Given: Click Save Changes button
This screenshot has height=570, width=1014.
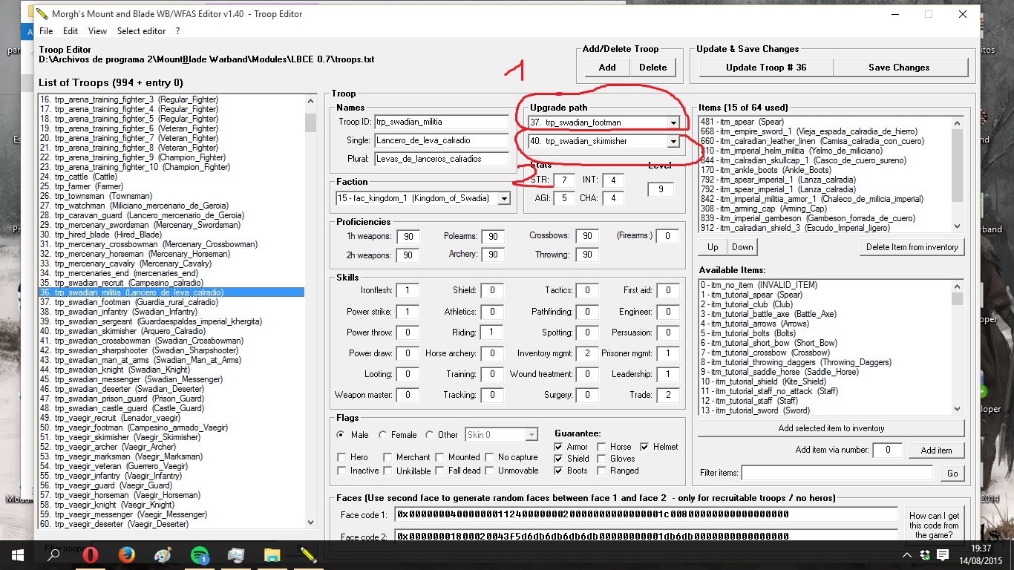Looking at the screenshot, I should pyautogui.click(x=899, y=67).
